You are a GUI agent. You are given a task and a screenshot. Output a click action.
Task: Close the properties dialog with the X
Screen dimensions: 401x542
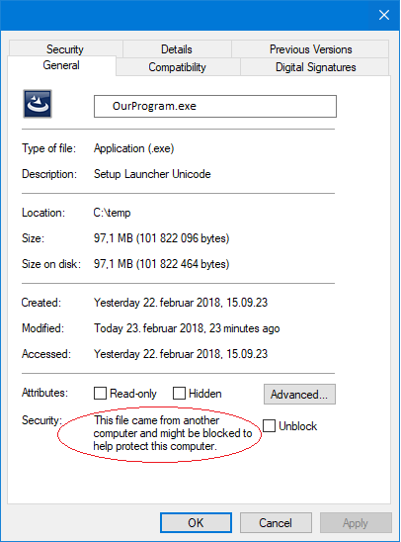384,15
